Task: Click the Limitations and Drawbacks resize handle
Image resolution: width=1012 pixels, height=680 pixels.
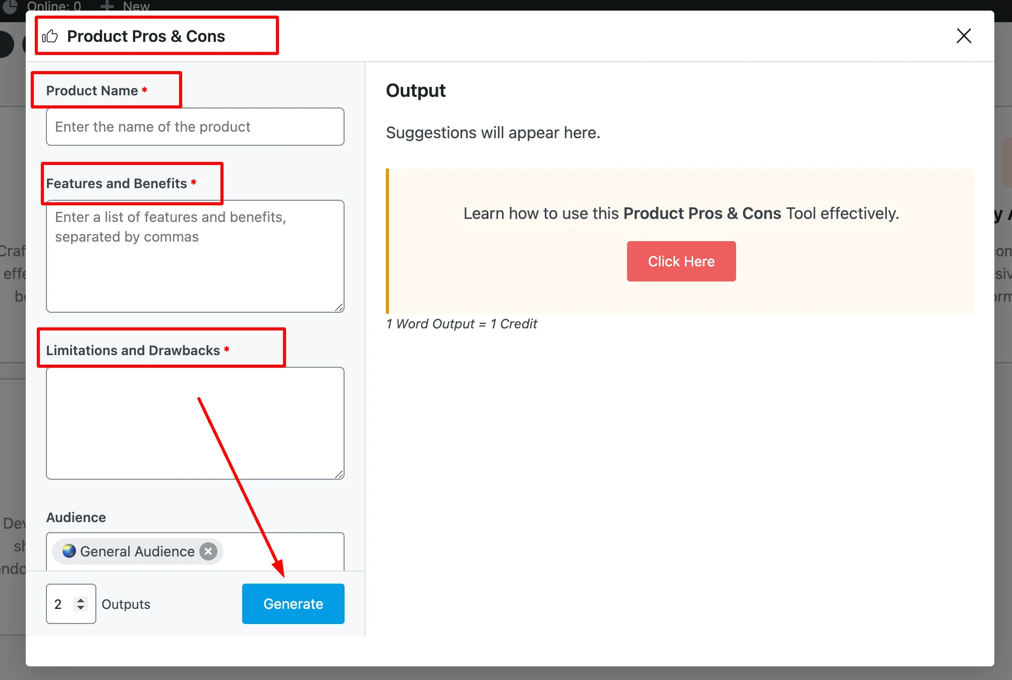Action: tap(339, 474)
